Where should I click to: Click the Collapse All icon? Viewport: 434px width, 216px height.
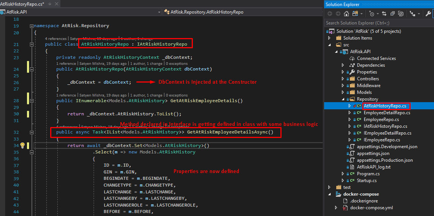[392, 14]
